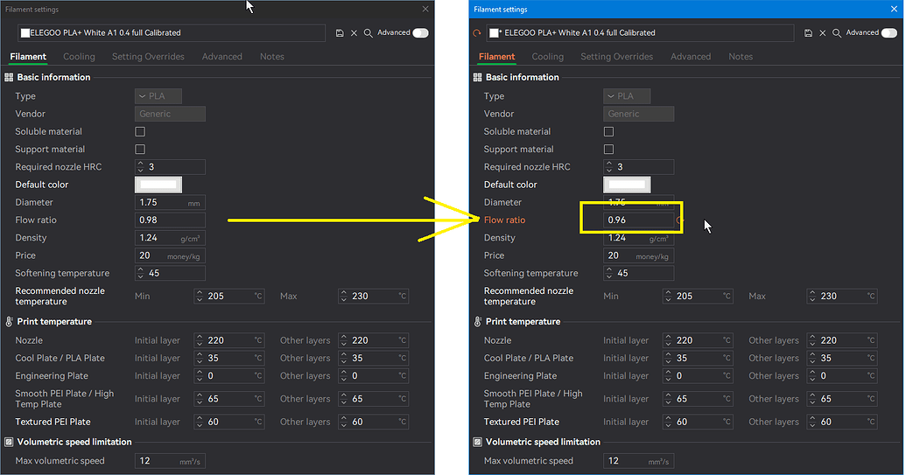This screenshot has width=906, height=475.
Task: Click Recommended nozzle temperature label, left window
Action: (60, 296)
